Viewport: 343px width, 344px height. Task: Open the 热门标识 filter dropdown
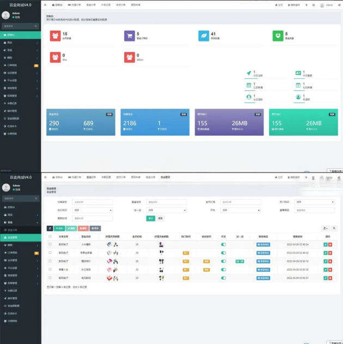(x=314, y=202)
